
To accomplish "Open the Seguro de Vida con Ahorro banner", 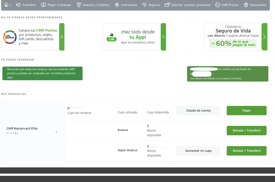I will [x=236, y=37].
